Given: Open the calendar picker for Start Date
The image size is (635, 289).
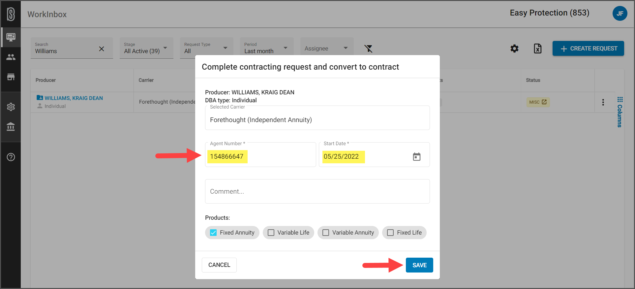Looking at the screenshot, I should coord(416,157).
